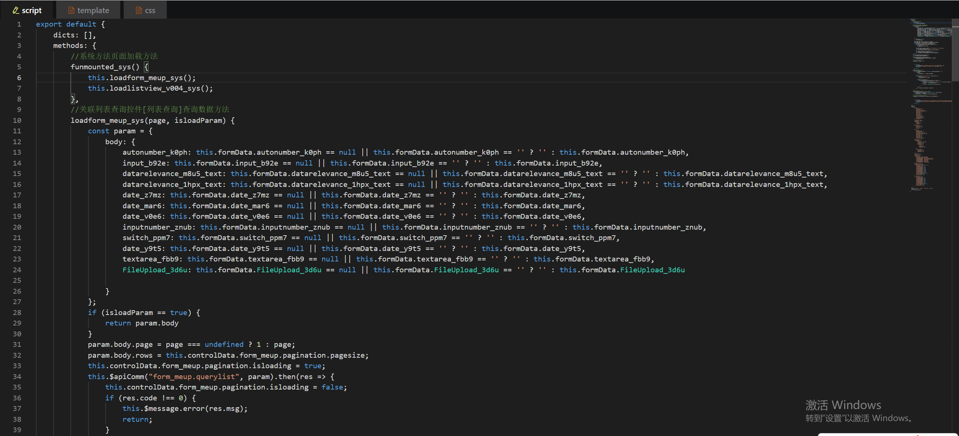Viewport: 959px width, 436px height.
Task: Click the document icon on template tab
Action: pos(71,10)
